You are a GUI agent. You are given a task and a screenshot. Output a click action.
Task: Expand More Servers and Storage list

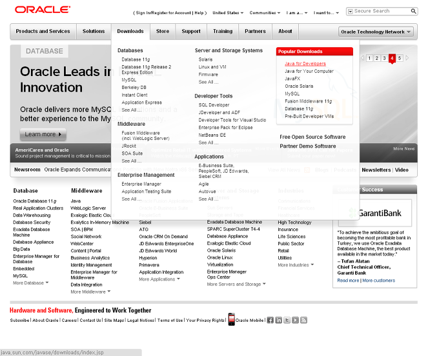click(x=236, y=284)
